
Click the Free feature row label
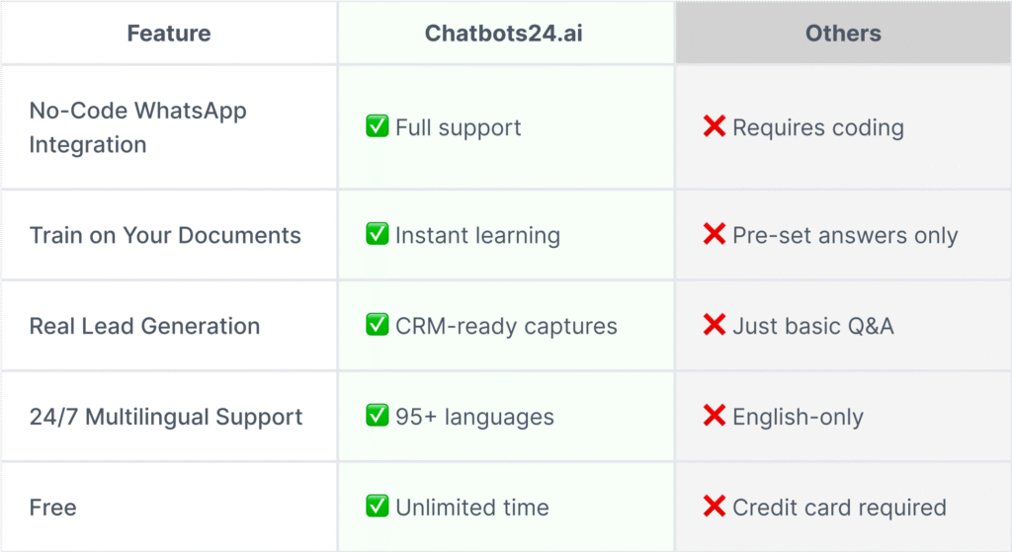pos(53,508)
